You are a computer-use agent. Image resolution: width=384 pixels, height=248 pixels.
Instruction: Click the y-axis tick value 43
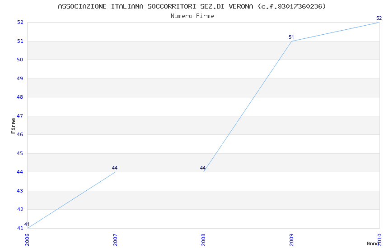click(20, 191)
